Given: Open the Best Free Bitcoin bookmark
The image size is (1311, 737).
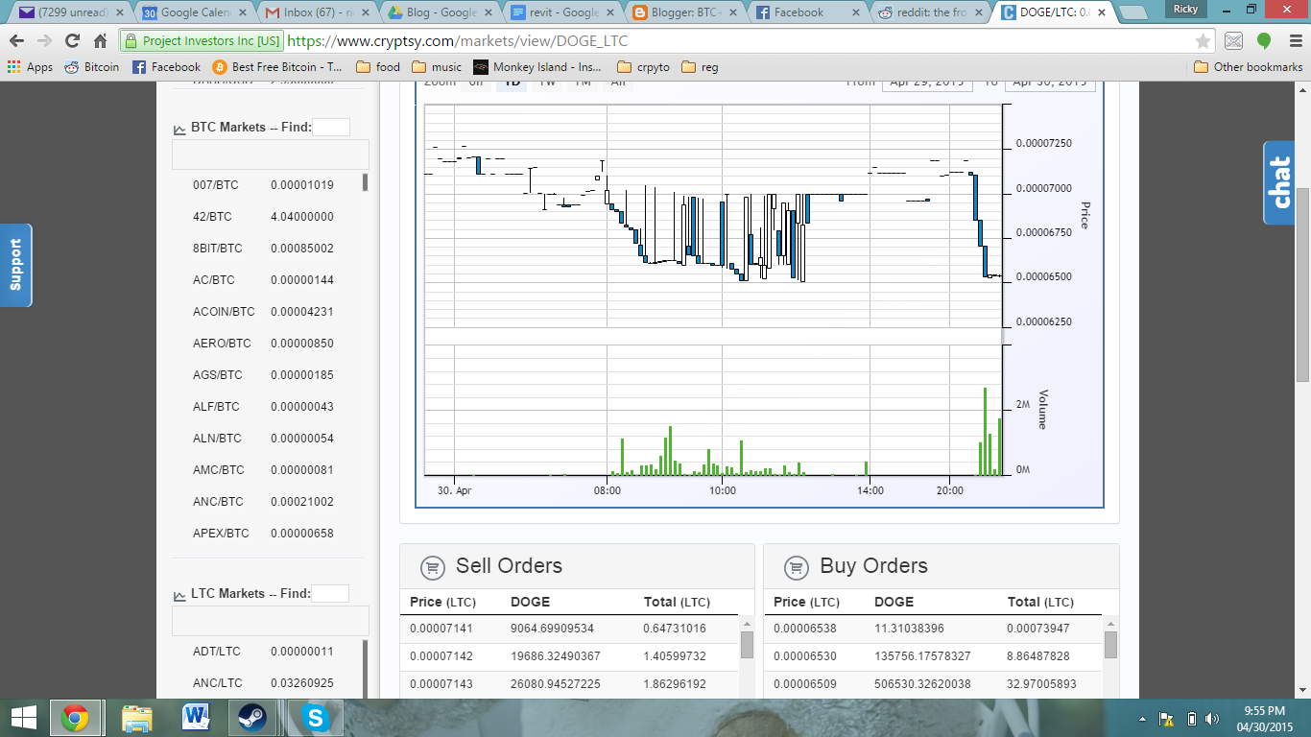Looking at the screenshot, I should (x=276, y=67).
